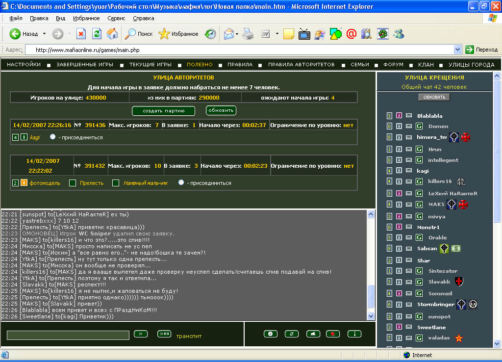Click the обновить button under the street stats
Viewport: 502px width, 362px height.
coord(221,110)
